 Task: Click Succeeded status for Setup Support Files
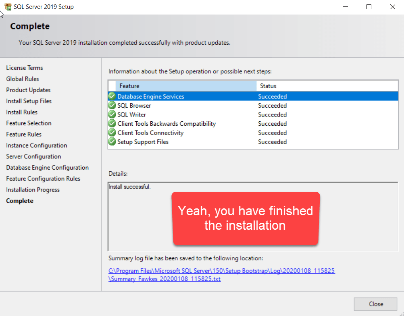click(272, 141)
